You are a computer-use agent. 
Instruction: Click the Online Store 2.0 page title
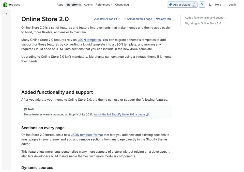pyautogui.click(x=45, y=19)
